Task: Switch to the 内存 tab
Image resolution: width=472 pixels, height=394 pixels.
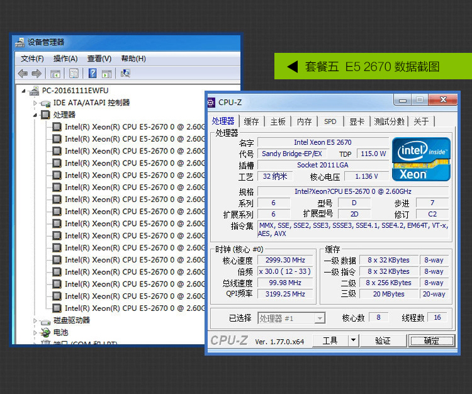Action: pyautogui.click(x=304, y=121)
